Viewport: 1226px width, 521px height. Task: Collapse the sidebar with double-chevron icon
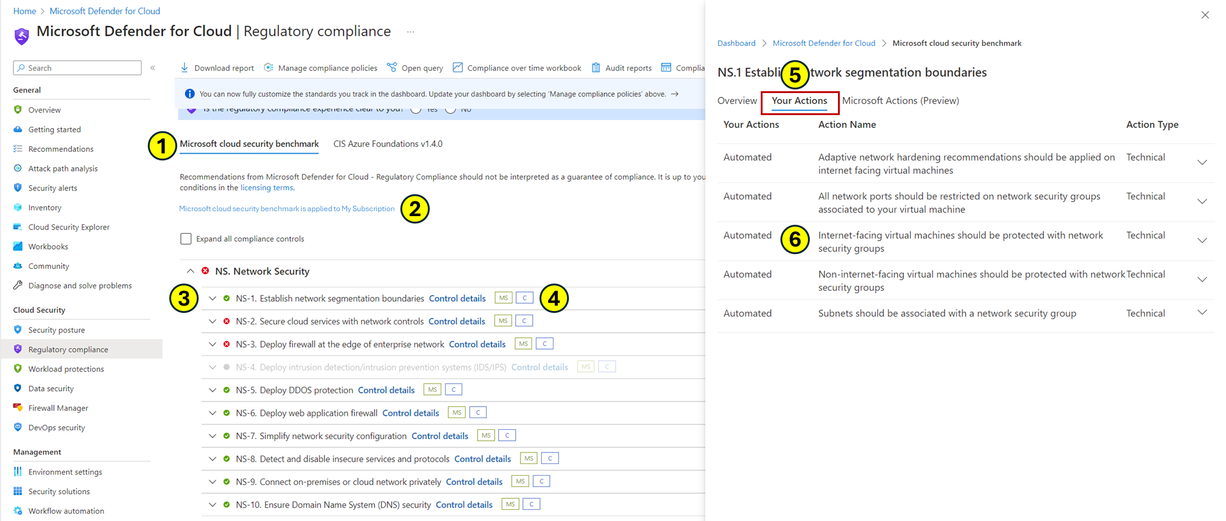(153, 68)
